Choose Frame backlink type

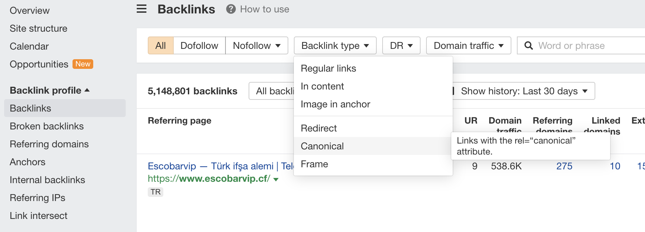coord(373,164)
